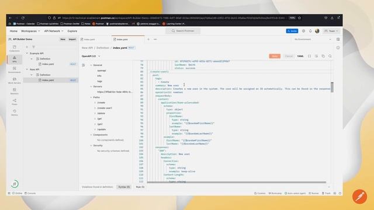Select the Syntax (0) violations tab

124,187
